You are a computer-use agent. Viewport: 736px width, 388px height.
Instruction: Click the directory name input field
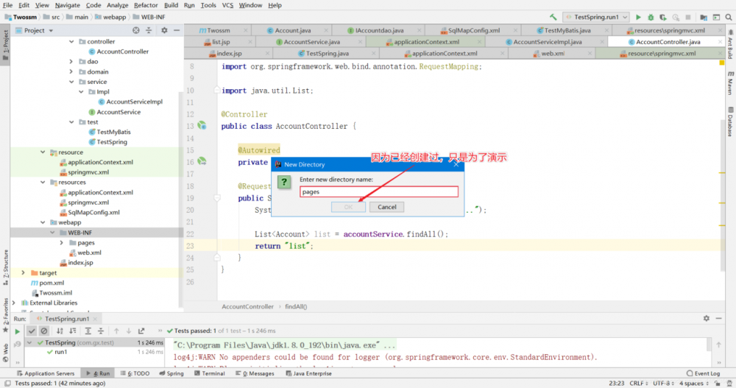pos(379,191)
